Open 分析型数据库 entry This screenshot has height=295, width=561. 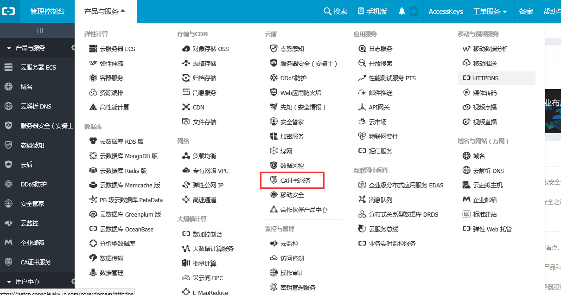coord(117,244)
